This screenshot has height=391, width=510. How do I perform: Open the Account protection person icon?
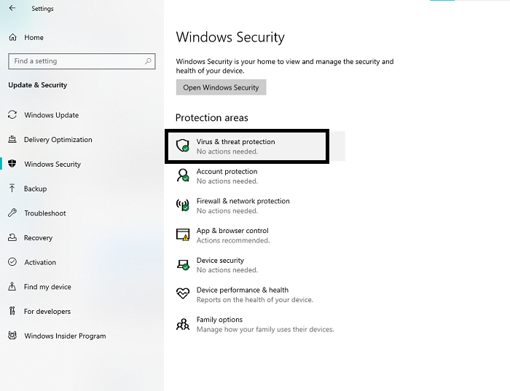tap(183, 175)
